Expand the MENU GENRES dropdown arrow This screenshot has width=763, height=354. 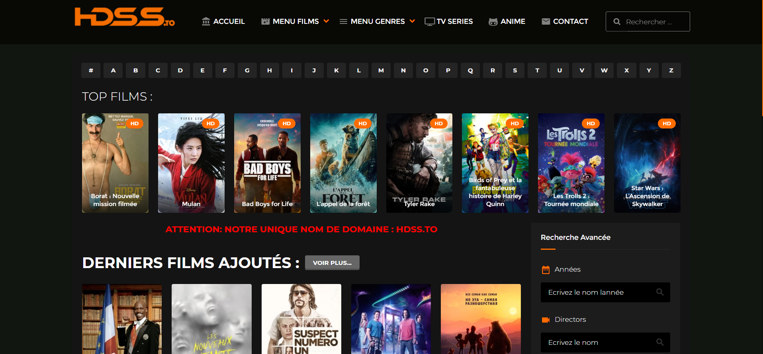(x=412, y=21)
